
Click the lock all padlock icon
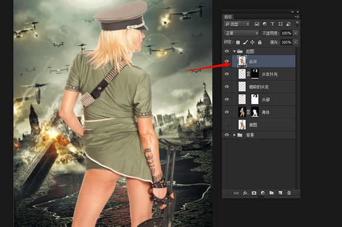click(x=259, y=42)
